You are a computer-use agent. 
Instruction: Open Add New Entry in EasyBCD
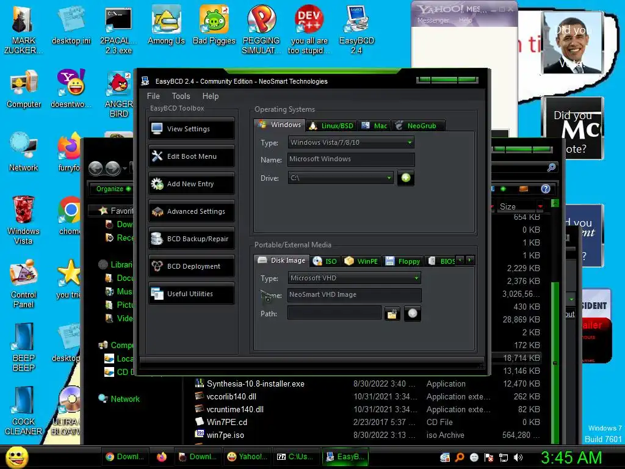pyautogui.click(x=191, y=184)
